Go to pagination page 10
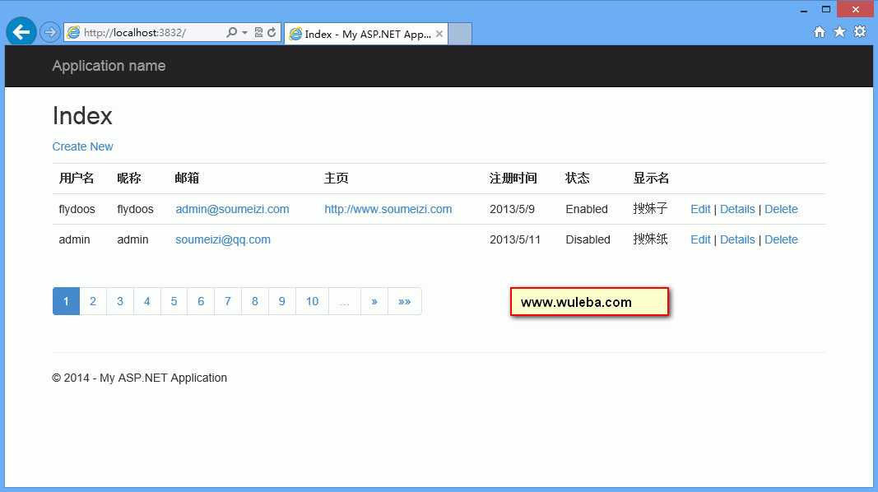This screenshot has height=492, width=878. [312, 301]
